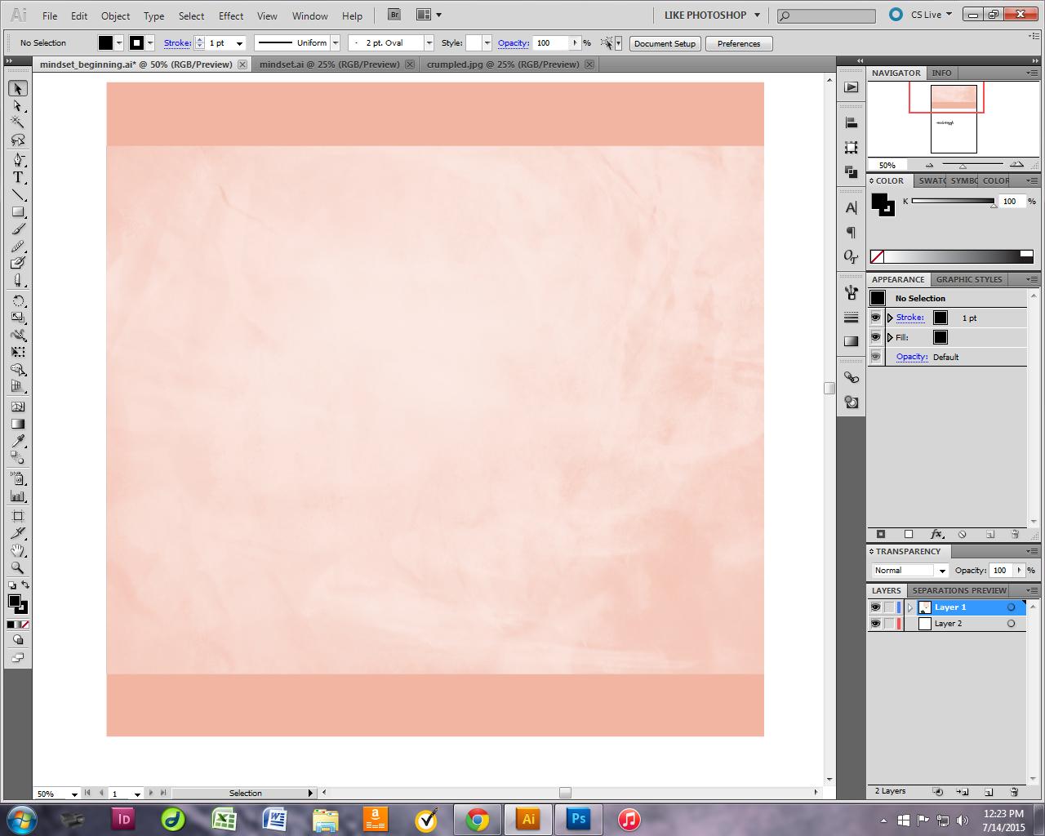Expand Fill attributes in Appearance panel
This screenshot has height=836, width=1045.
click(x=890, y=337)
